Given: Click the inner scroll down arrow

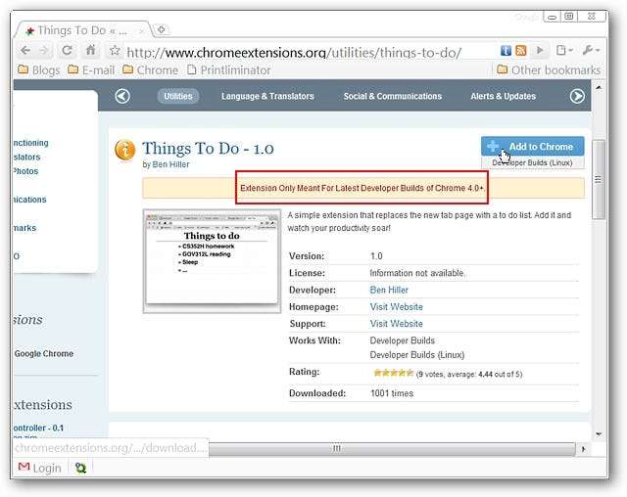Looking at the screenshot, I should [x=599, y=434].
